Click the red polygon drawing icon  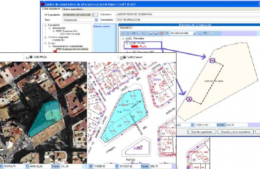tap(162, 33)
